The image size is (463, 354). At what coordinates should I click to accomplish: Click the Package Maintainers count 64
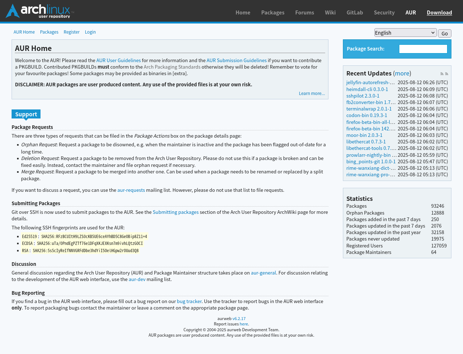(x=434, y=252)
